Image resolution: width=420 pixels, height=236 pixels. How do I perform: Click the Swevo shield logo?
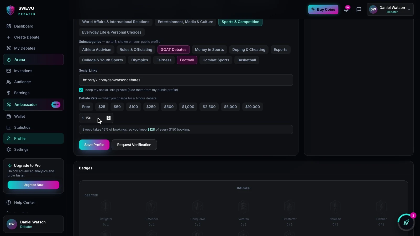[10, 10]
